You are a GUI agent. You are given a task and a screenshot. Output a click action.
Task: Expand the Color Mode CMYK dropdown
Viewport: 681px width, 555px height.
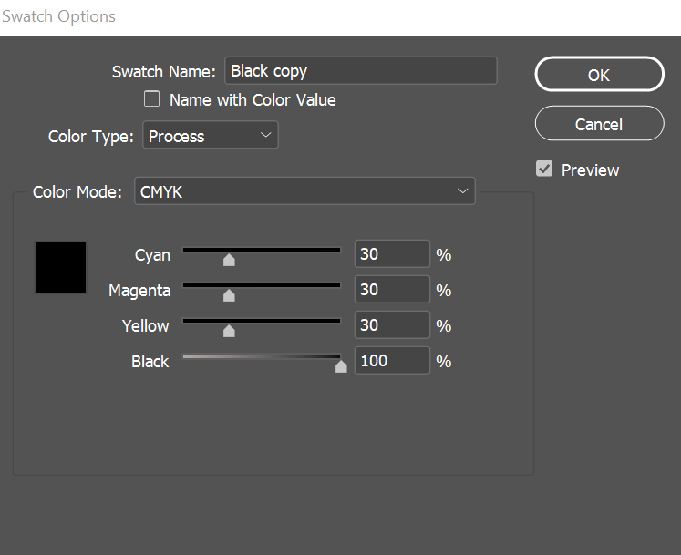coord(304,191)
